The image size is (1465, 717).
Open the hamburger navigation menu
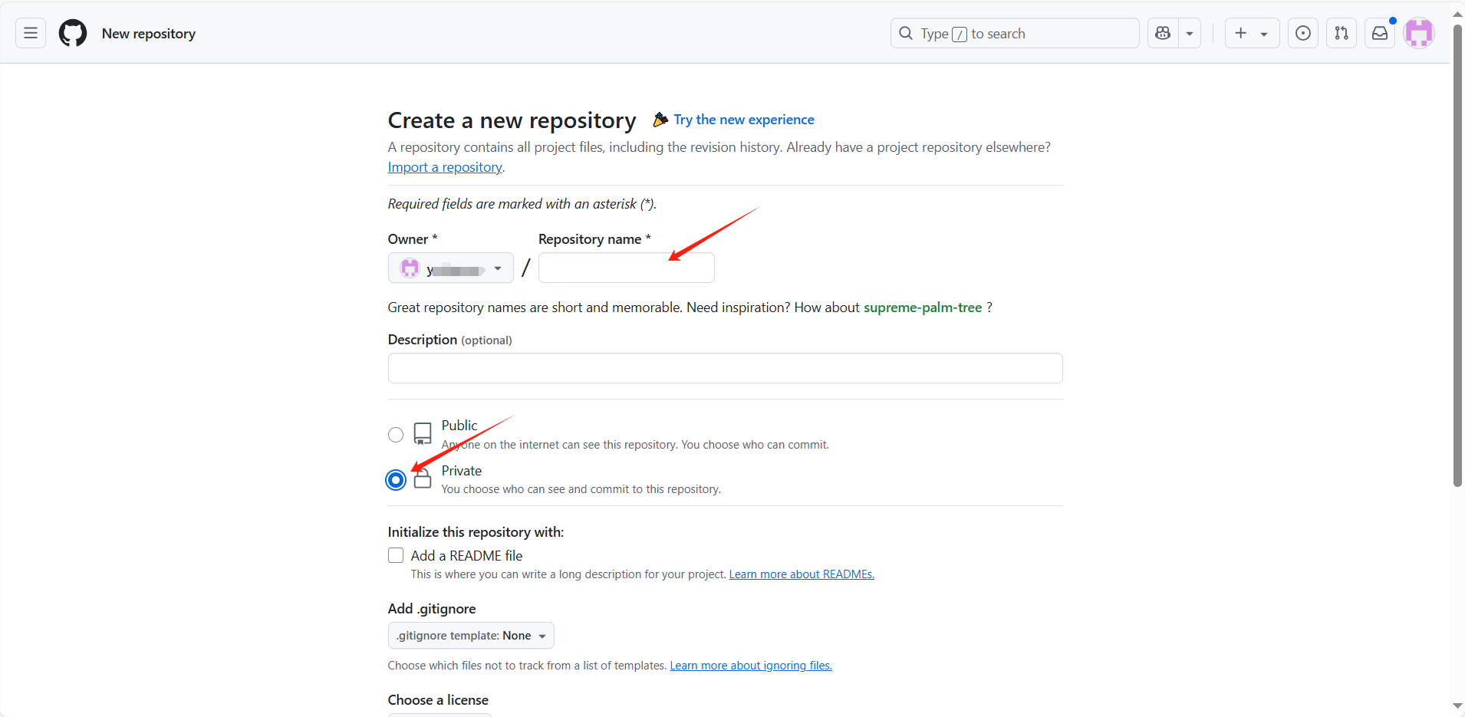point(31,33)
